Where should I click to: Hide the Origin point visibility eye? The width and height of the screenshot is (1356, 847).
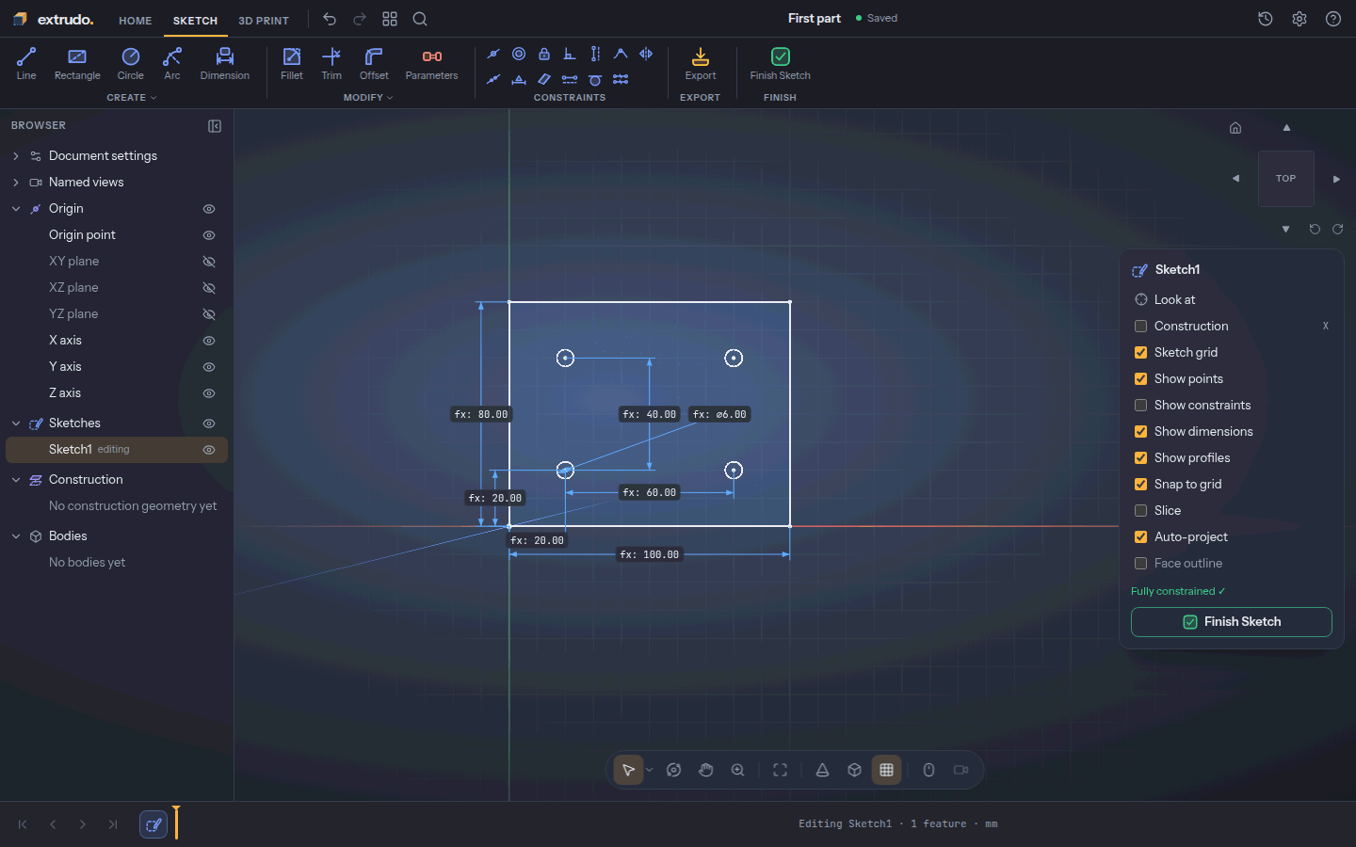click(x=209, y=235)
